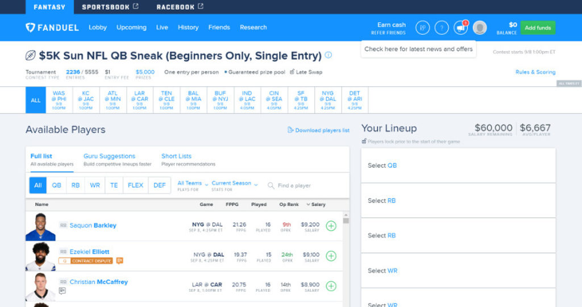Click the football icon beside contest title

(31, 56)
